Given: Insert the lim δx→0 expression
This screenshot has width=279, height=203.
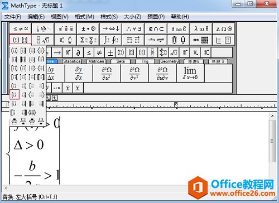Looking at the screenshot, I should [190, 73].
